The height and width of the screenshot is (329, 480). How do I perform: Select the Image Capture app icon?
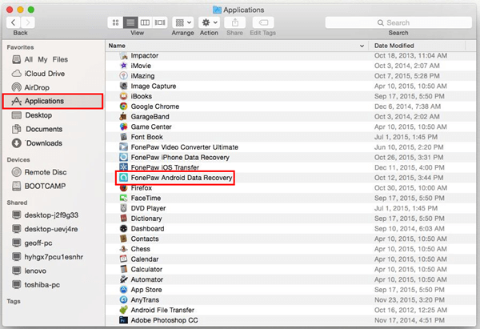click(x=123, y=86)
